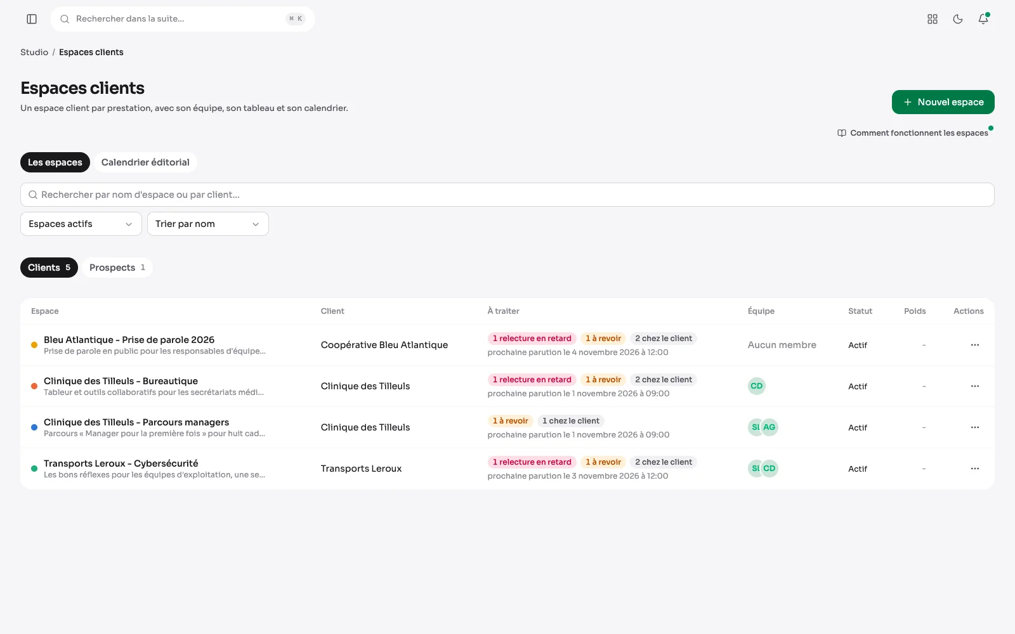This screenshot has width=1015, height=634.
Task: Toggle the sidebar panel icon
Action: pos(32,19)
